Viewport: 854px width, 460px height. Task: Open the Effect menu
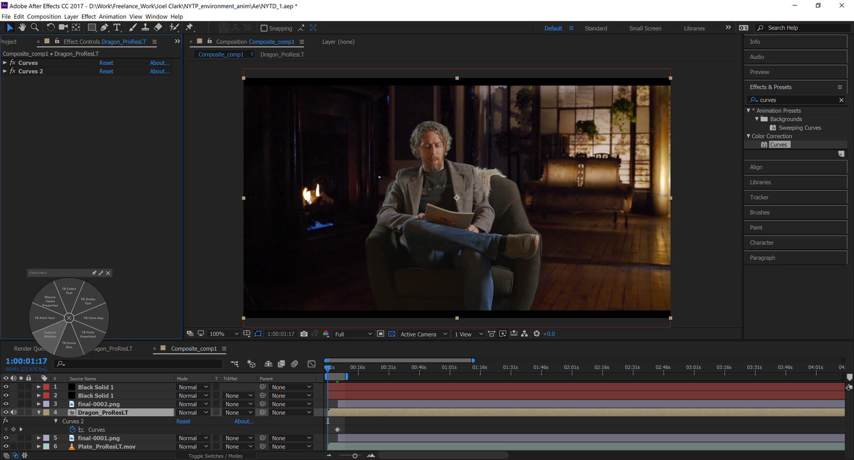click(x=89, y=17)
